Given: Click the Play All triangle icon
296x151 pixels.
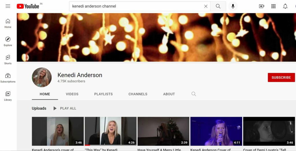Looking at the screenshot, I should [55, 108].
